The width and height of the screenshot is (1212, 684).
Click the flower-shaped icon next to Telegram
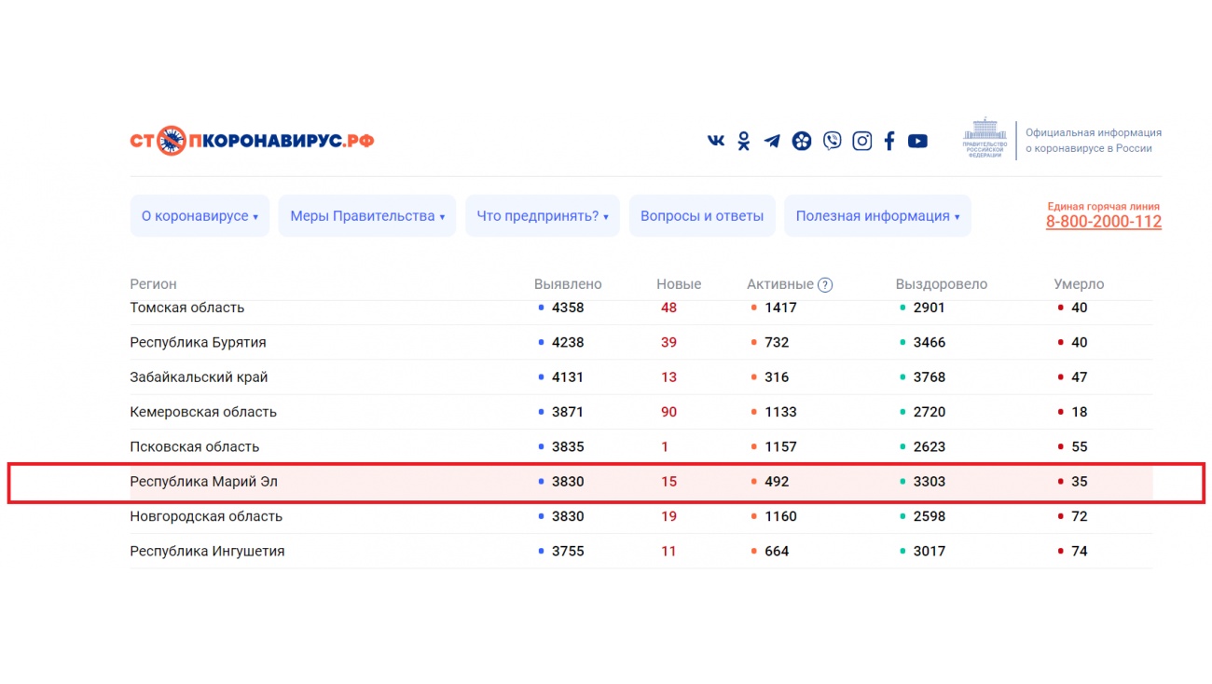tap(802, 142)
